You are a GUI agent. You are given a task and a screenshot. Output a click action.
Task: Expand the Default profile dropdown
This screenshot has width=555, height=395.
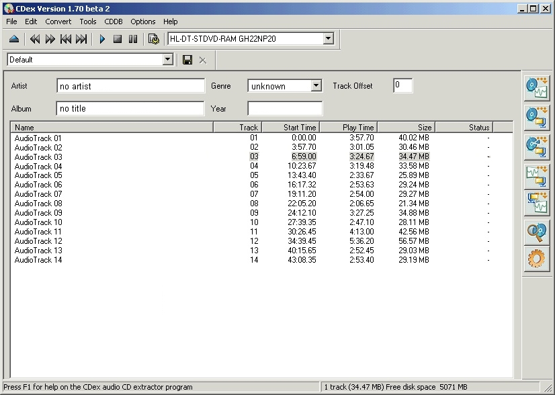click(168, 60)
